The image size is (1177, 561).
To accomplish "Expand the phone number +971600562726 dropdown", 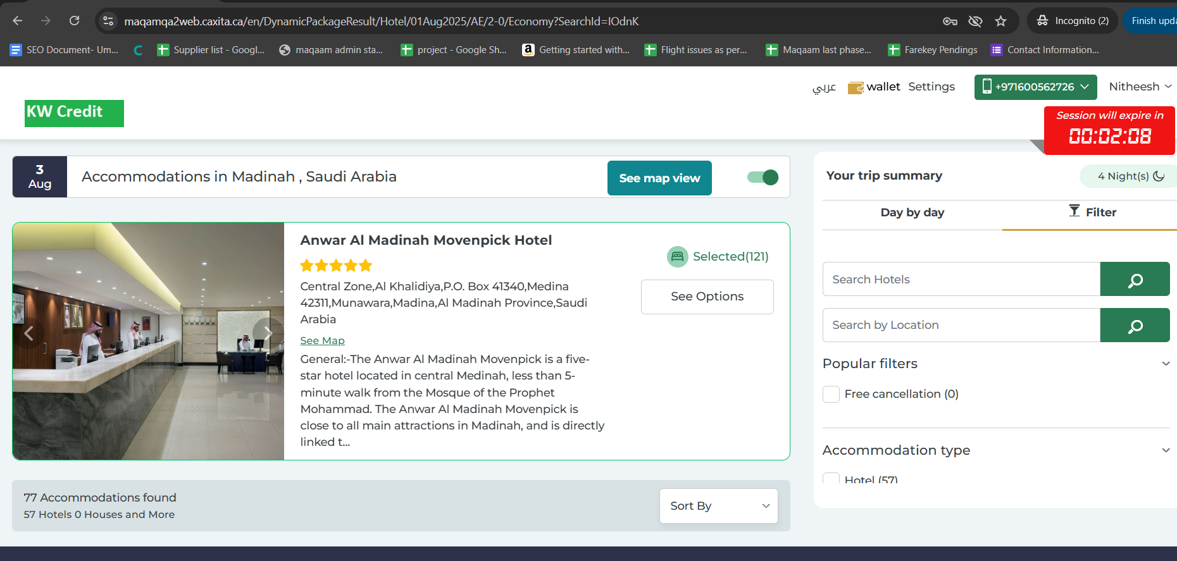I will pyautogui.click(x=1035, y=87).
